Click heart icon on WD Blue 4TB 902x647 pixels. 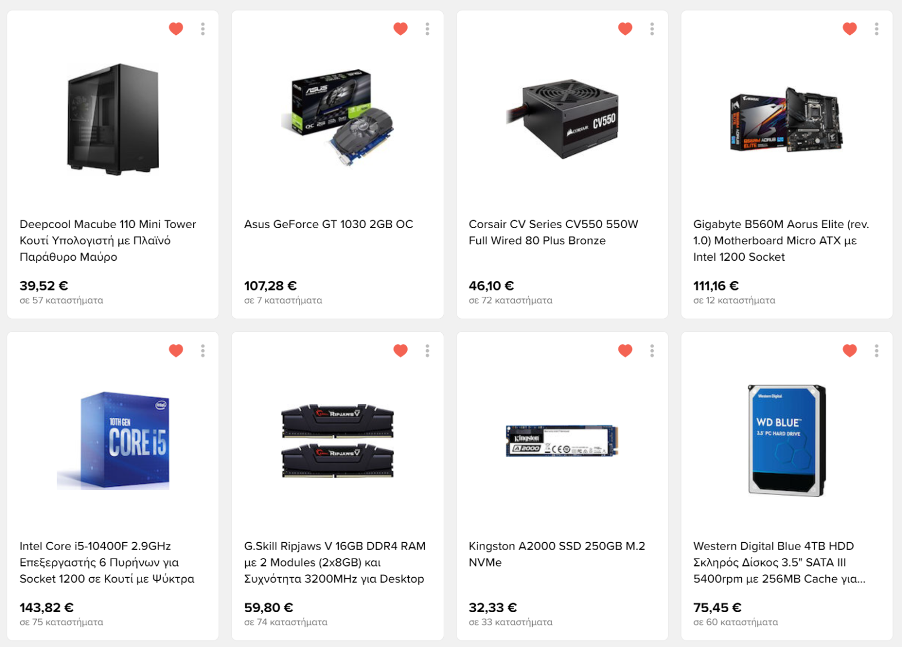[850, 351]
